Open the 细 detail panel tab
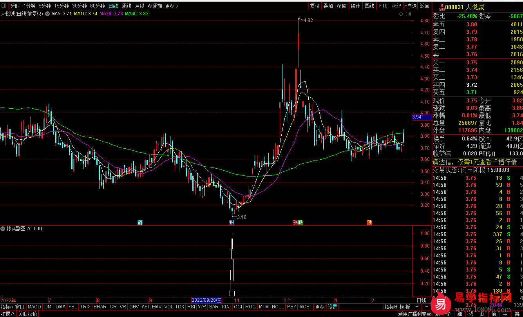Image resolution: width=523 pixels, height=317 pixels. tap(460, 313)
